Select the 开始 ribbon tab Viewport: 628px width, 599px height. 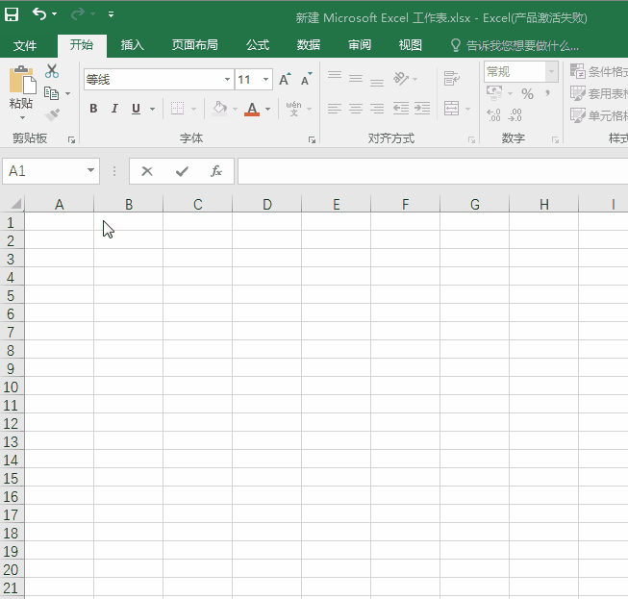(82, 45)
